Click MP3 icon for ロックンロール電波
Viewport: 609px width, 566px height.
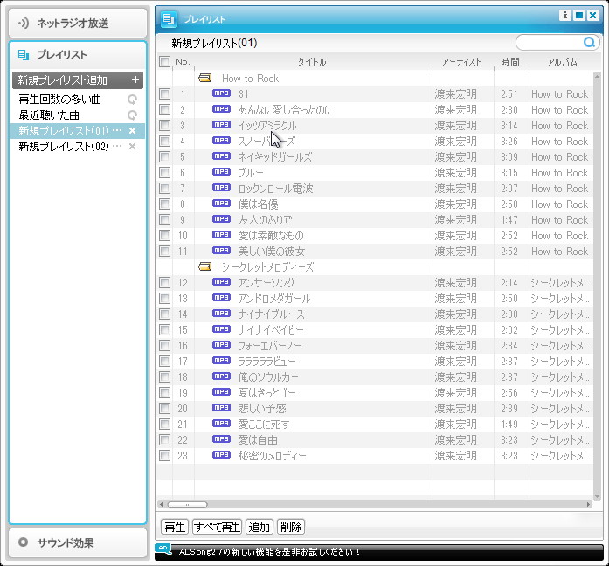click(221, 188)
